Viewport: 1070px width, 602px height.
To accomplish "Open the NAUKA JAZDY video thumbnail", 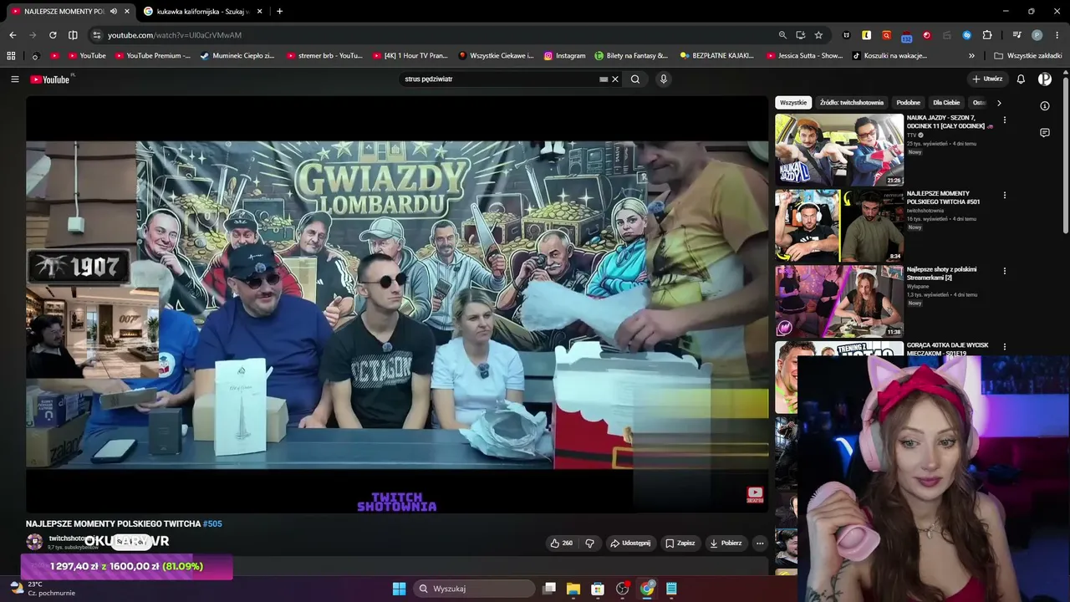I will point(839,150).
